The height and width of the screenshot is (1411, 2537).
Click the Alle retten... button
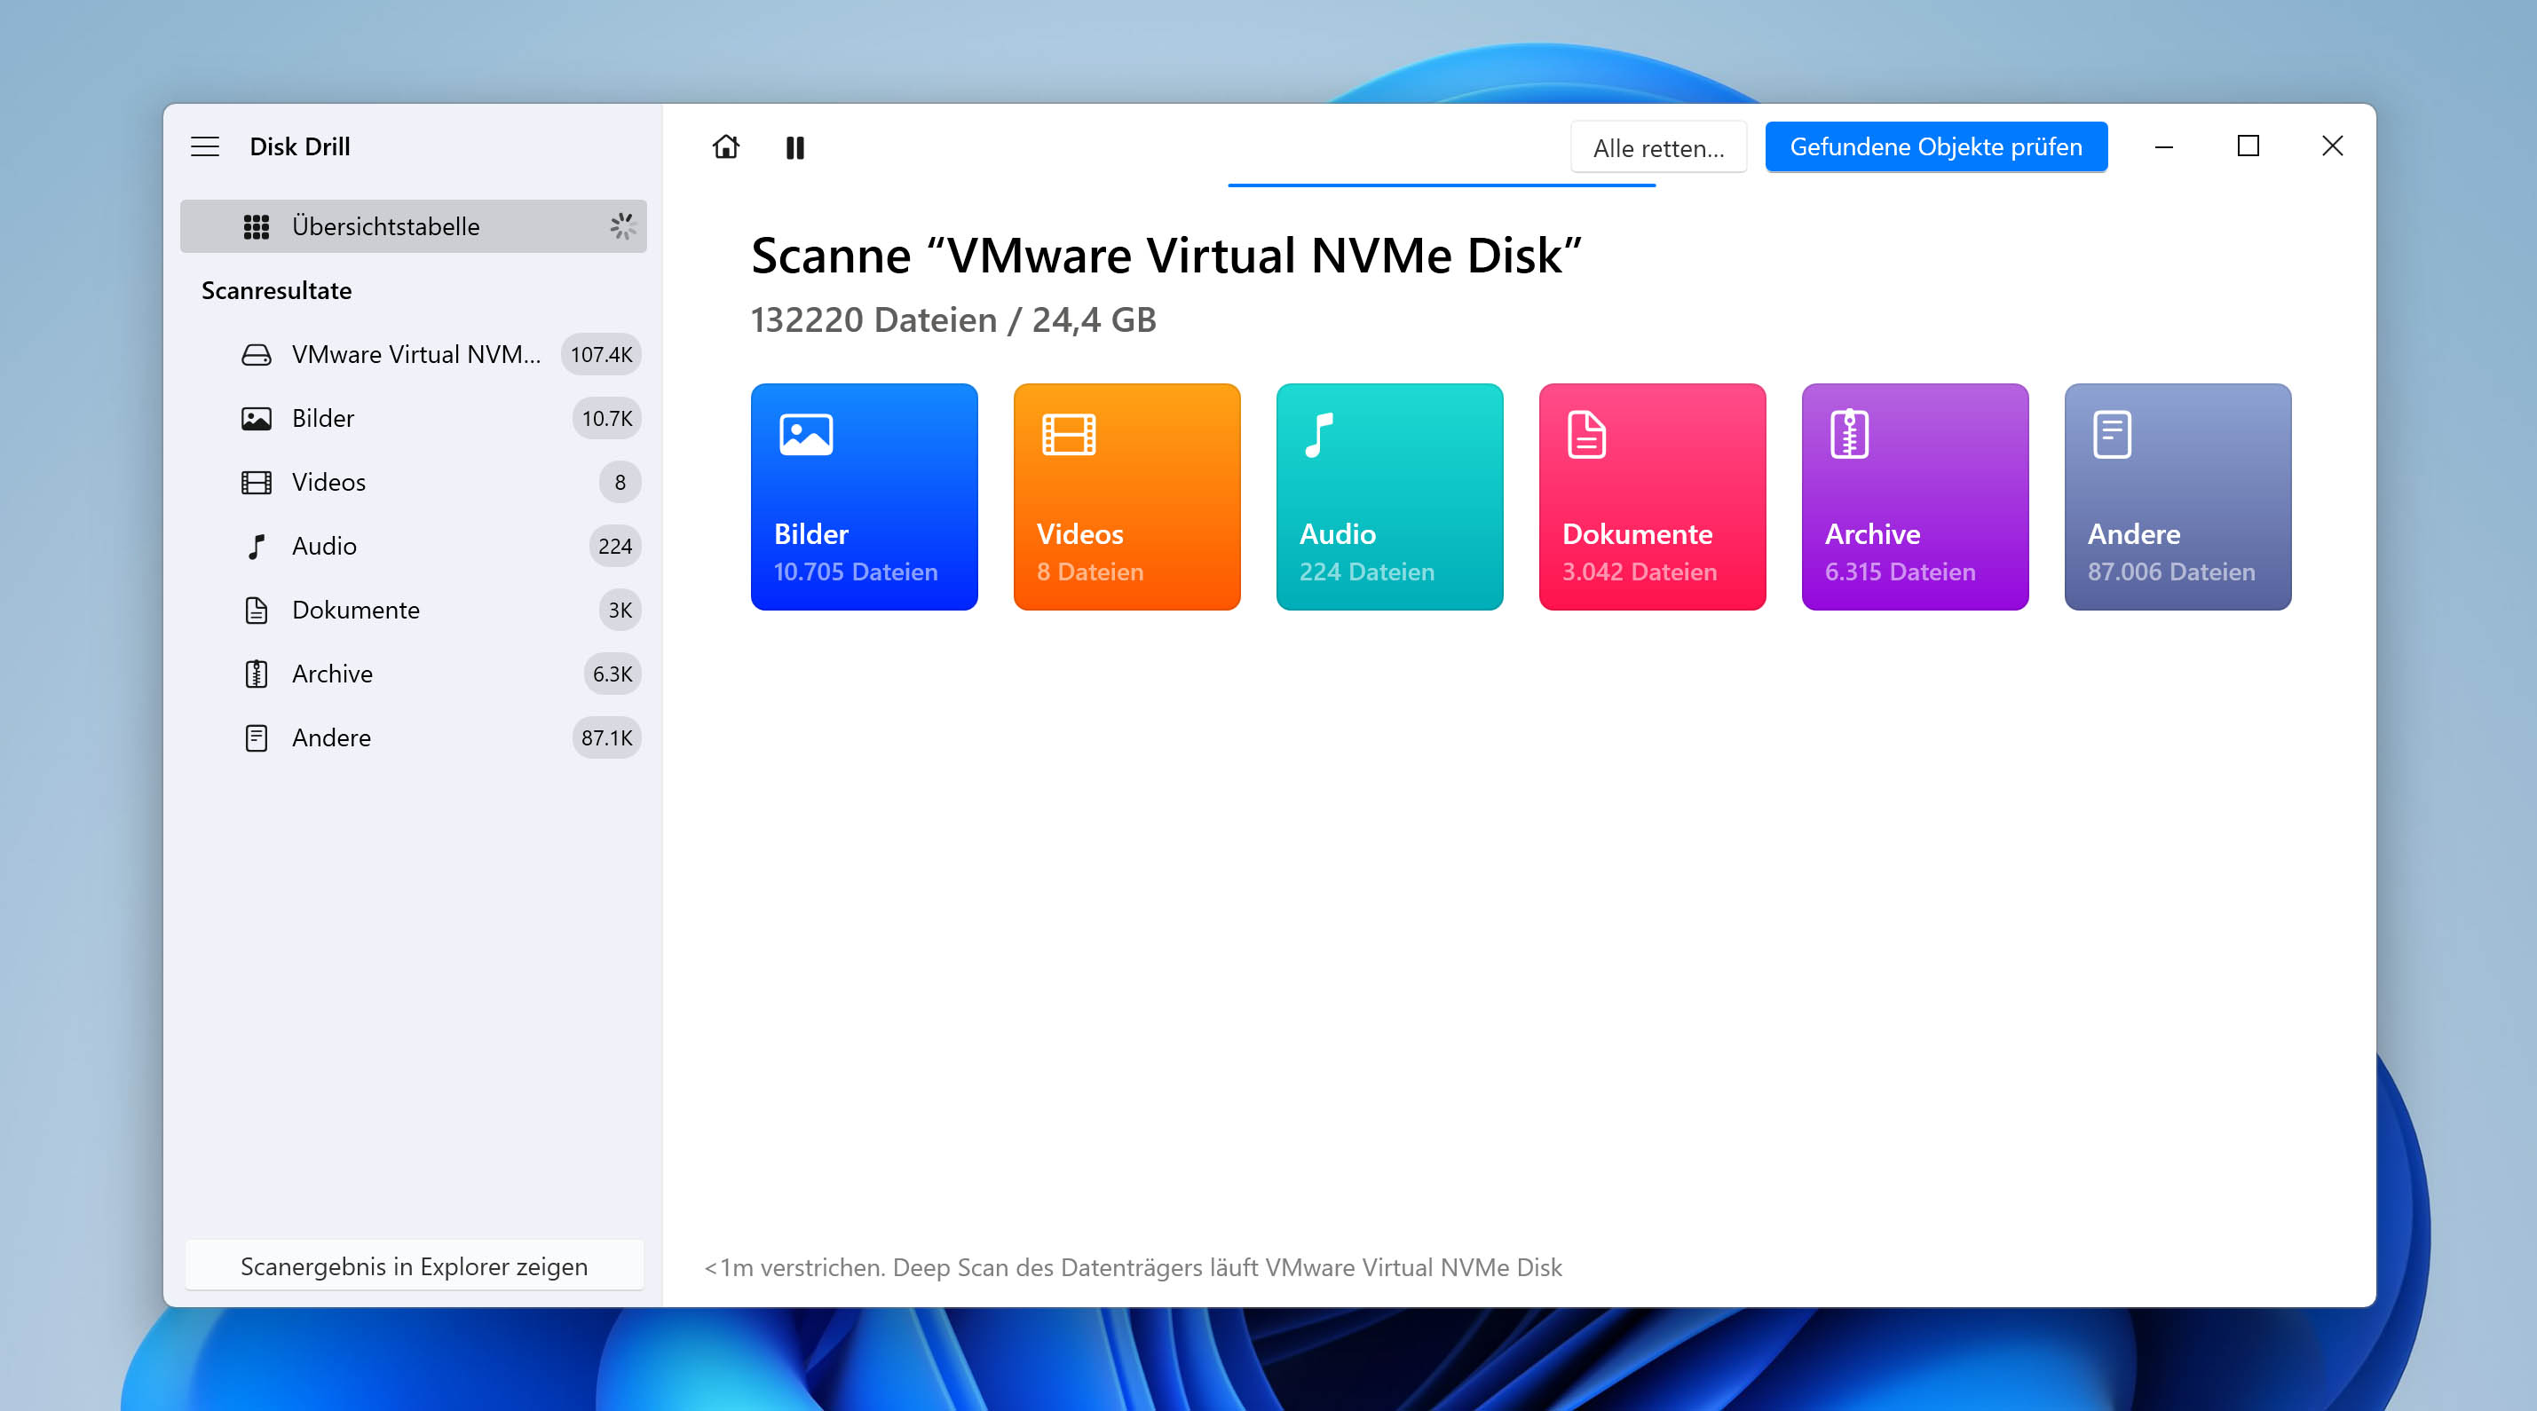click(1658, 147)
